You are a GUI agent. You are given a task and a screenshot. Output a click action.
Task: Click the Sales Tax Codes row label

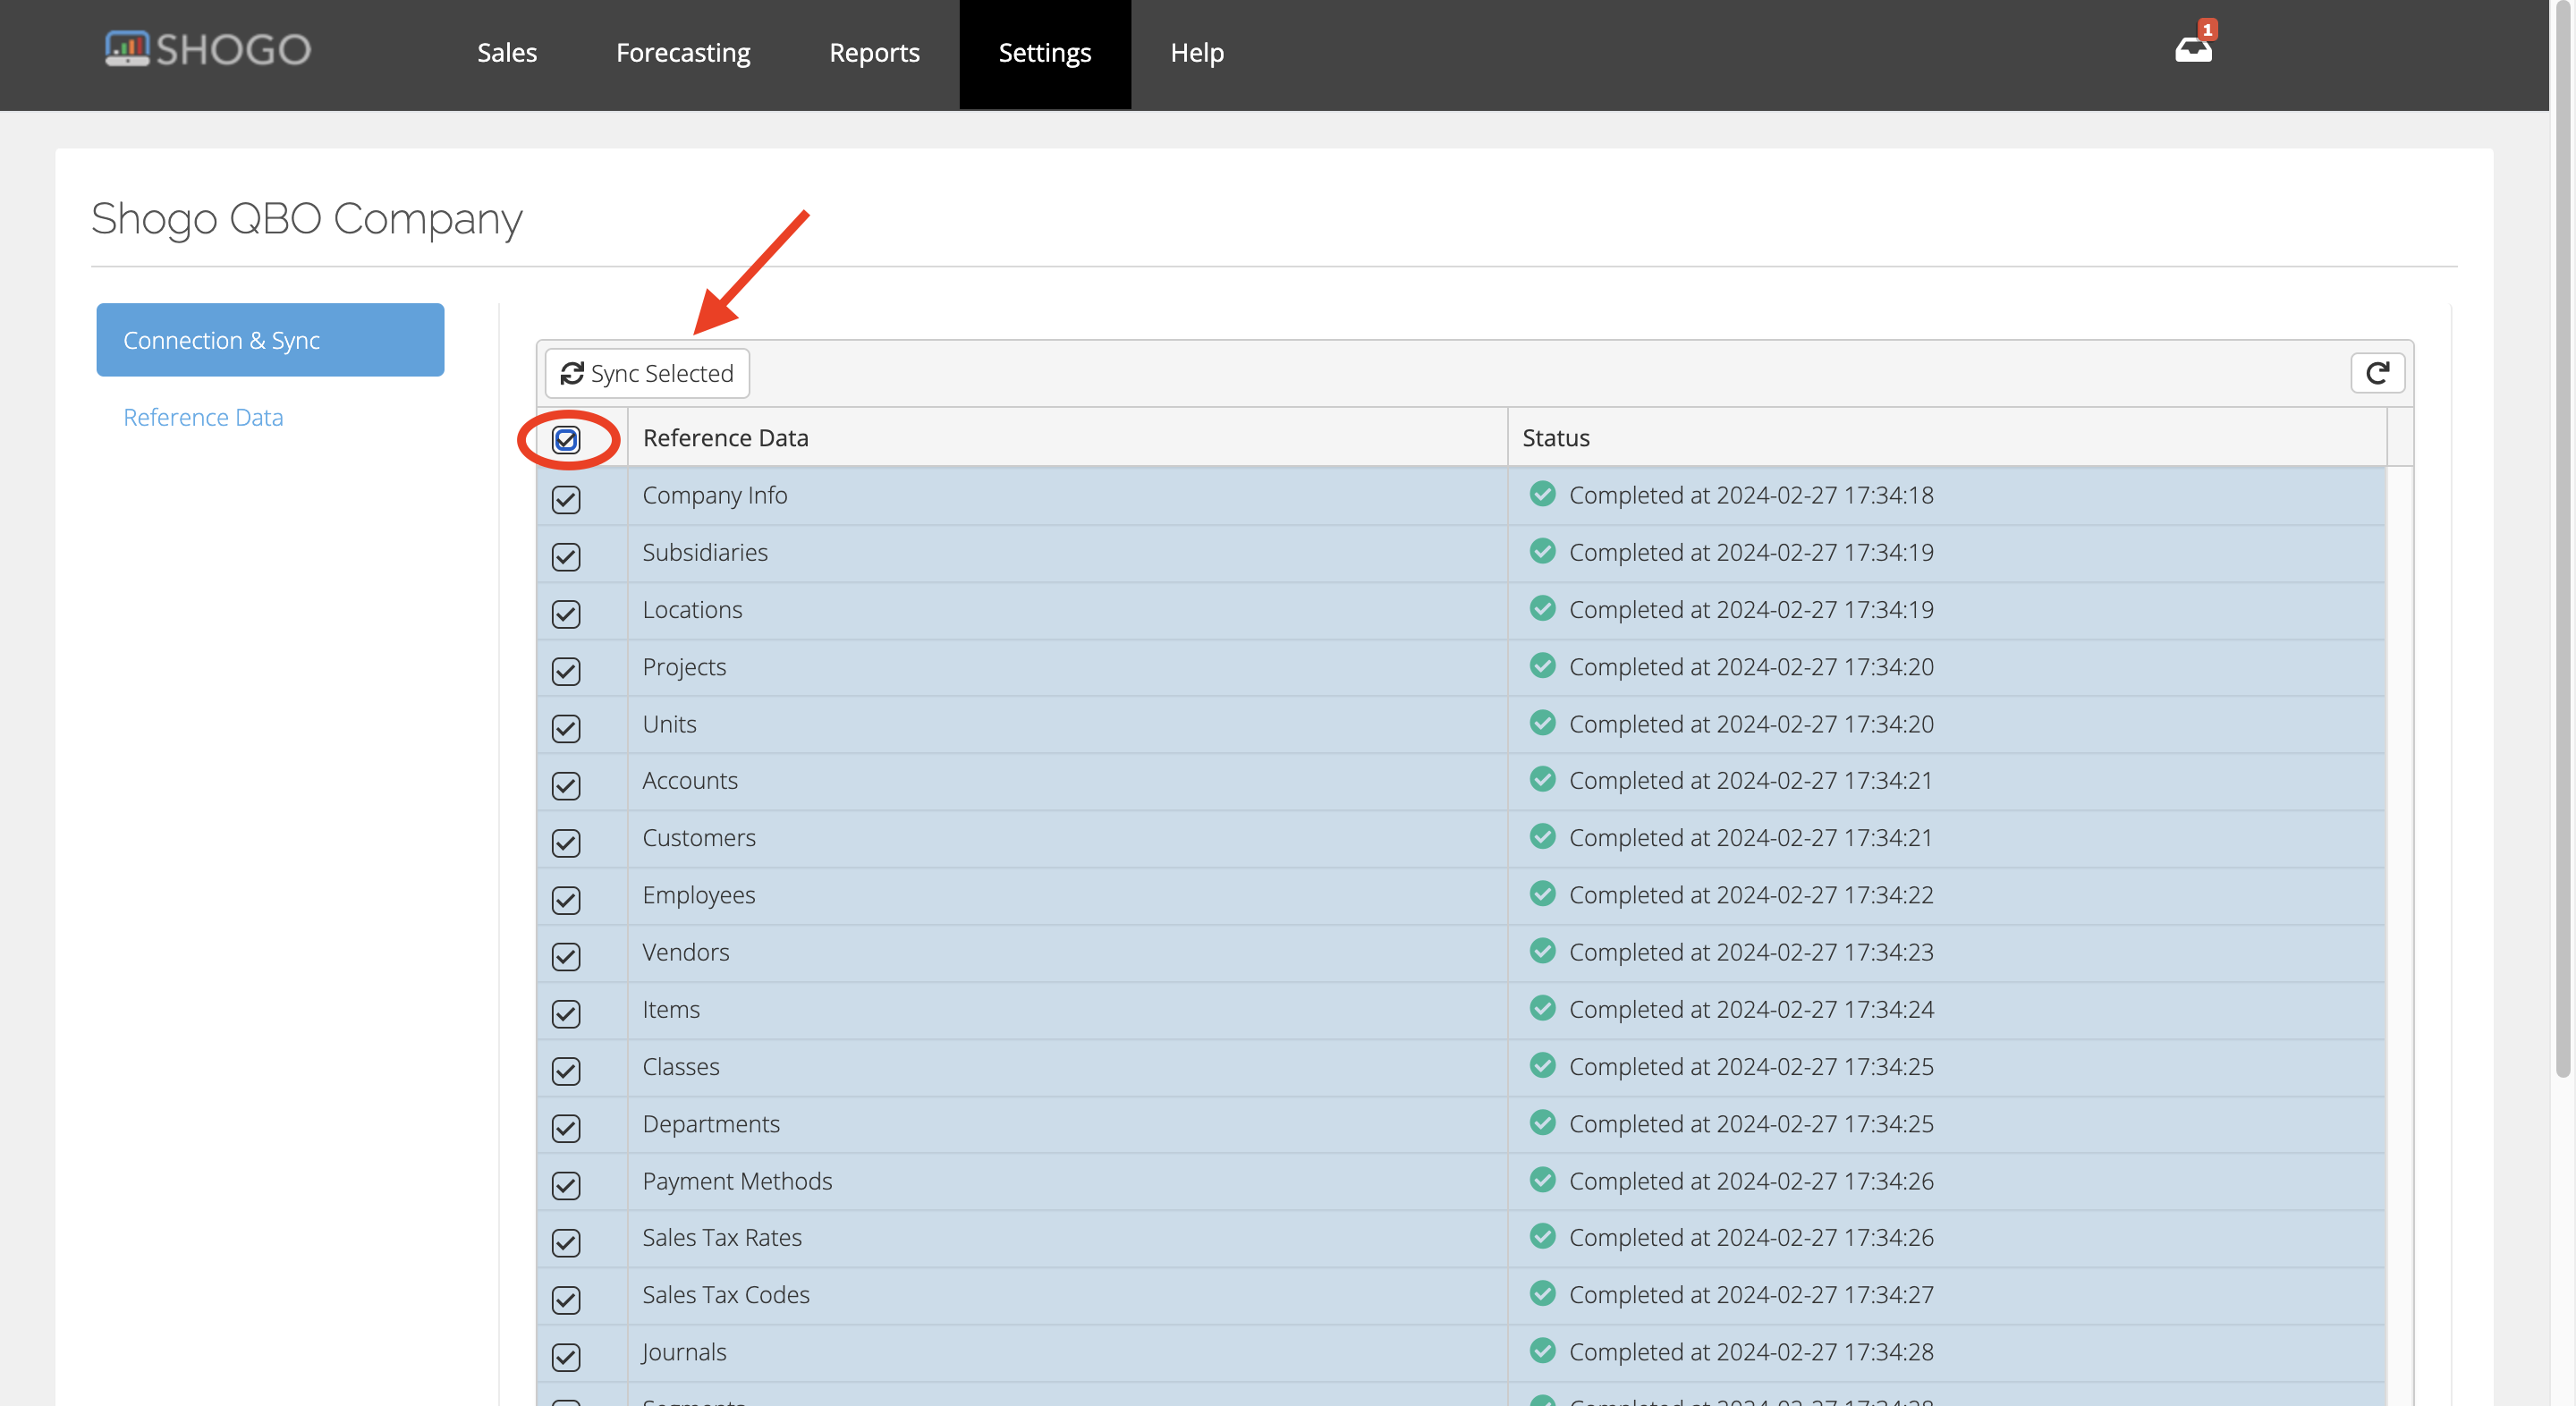[x=726, y=1295]
